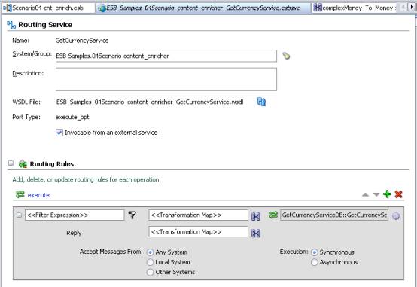Select Any System radio button
417x287 pixels.
click(150, 252)
